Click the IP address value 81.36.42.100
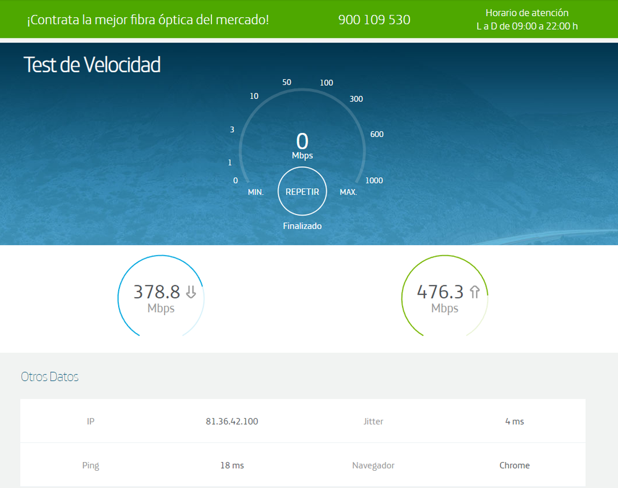Image resolution: width=618 pixels, height=488 pixels. click(x=232, y=421)
